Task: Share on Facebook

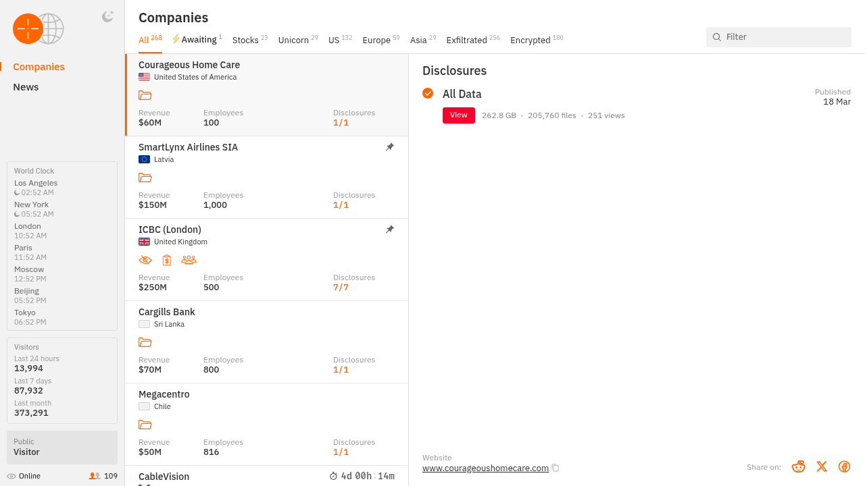Action: (844, 466)
